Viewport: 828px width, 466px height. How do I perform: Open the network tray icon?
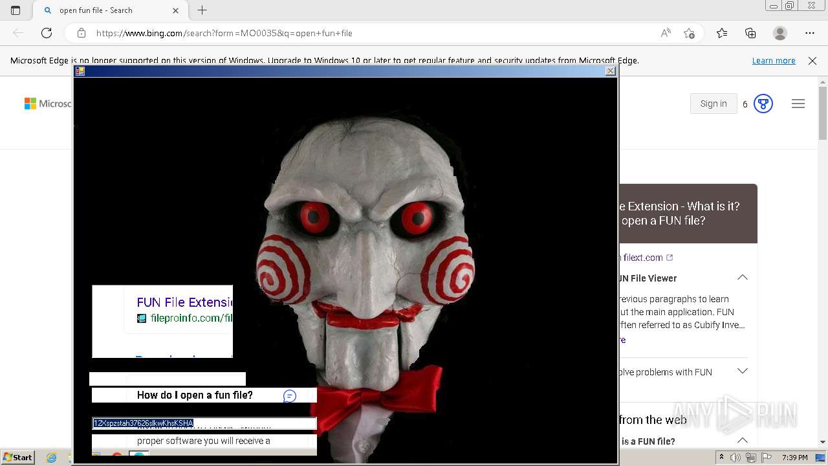[x=751, y=458]
